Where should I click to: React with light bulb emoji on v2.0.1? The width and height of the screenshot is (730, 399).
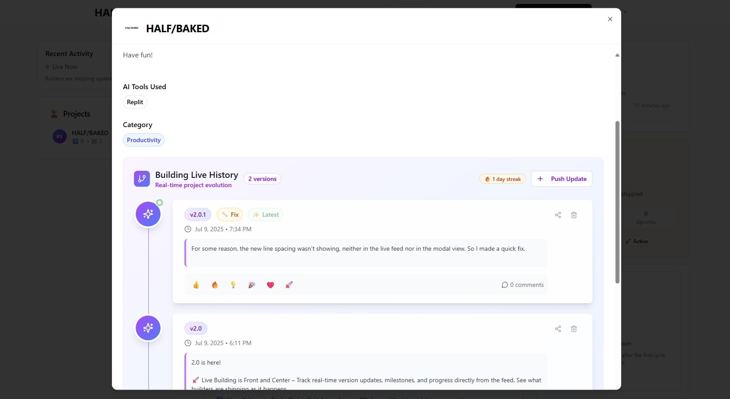pos(233,285)
